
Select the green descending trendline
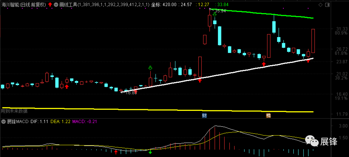click(262, 14)
